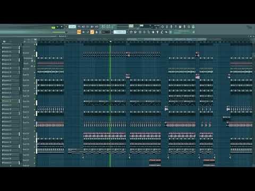Click the tempo BPM display box
The width and height of the screenshot is (255, 191).
point(72,27)
